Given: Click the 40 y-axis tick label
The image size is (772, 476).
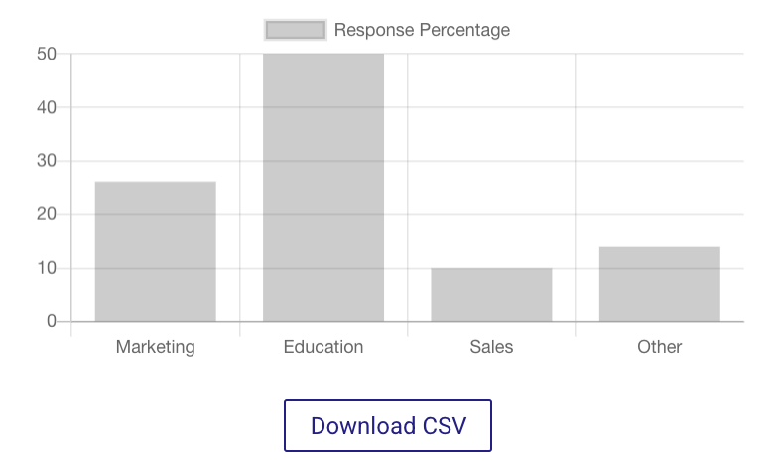Looking at the screenshot, I should tap(46, 107).
